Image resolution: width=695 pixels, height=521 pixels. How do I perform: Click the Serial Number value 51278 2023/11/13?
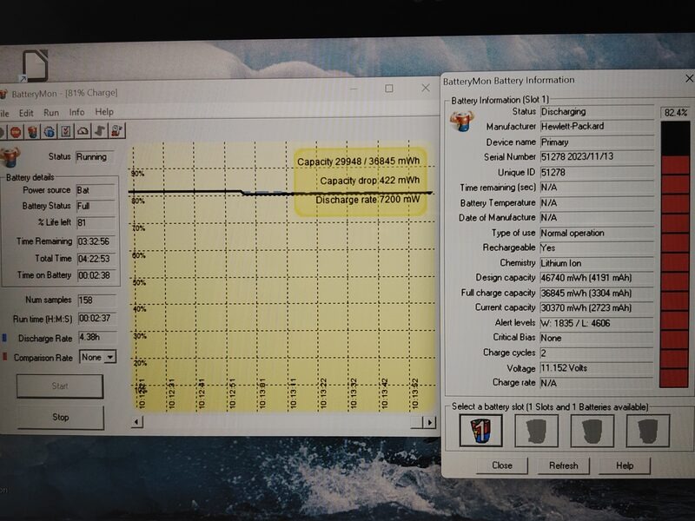point(597,157)
